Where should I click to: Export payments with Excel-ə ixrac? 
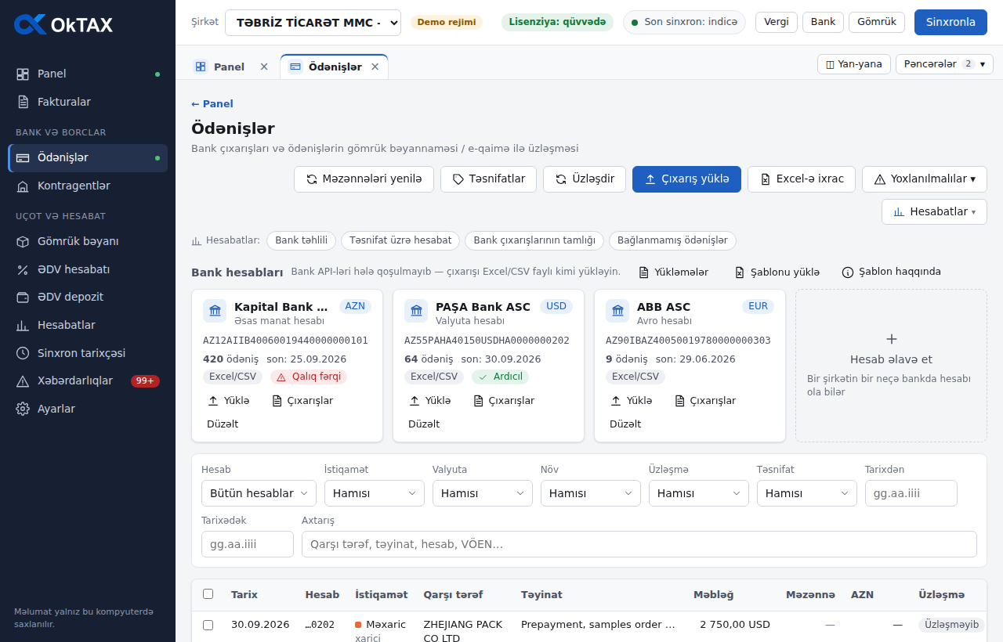pyautogui.click(x=802, y=179)
